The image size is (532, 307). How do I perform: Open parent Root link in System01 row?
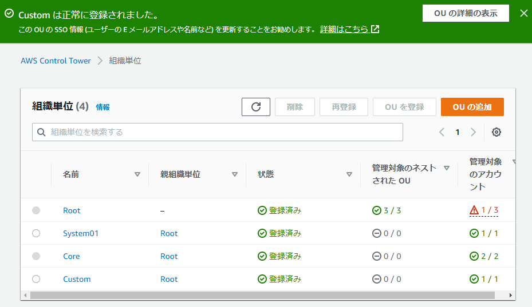169,233
